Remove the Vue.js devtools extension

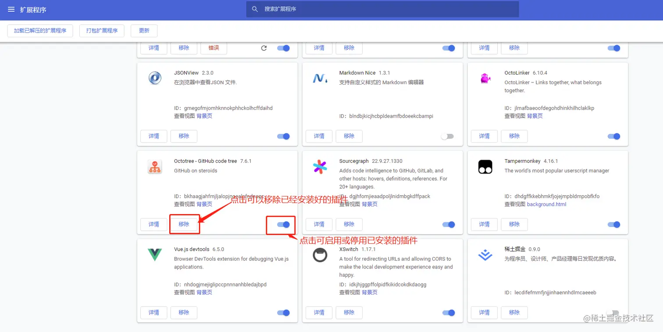[184, 313]
